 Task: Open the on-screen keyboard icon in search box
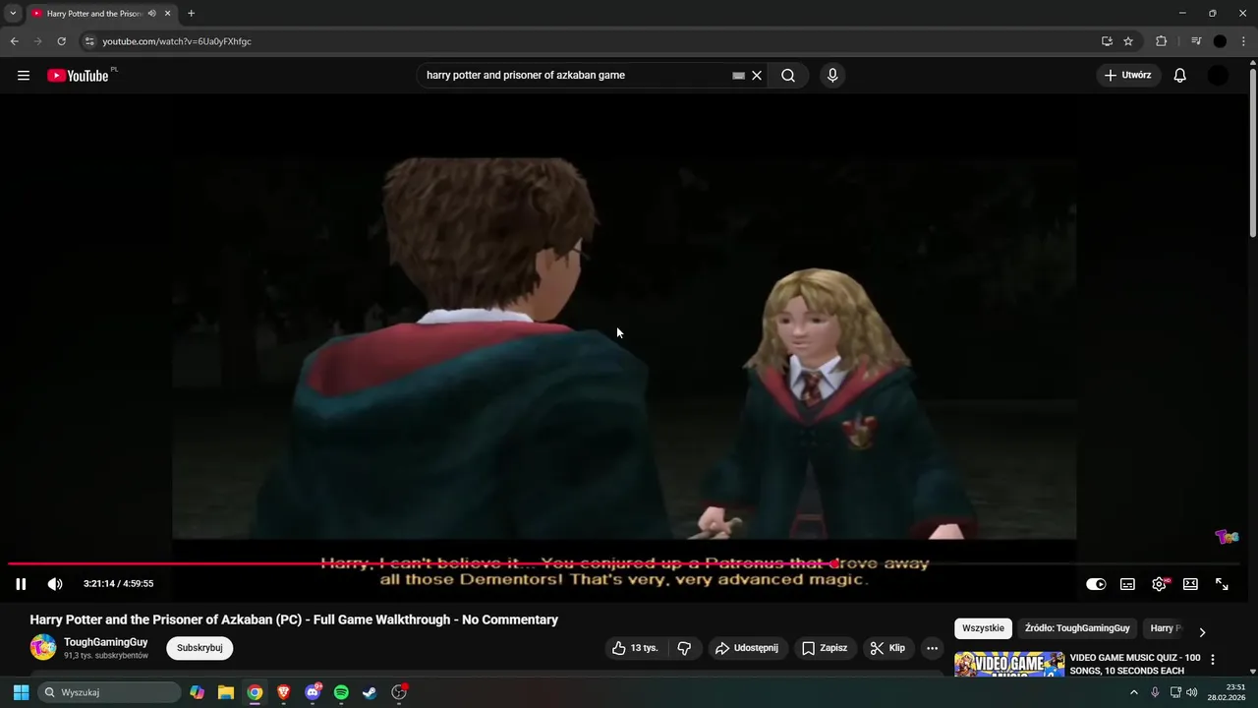pyautogui.click(x=739, y=76)
